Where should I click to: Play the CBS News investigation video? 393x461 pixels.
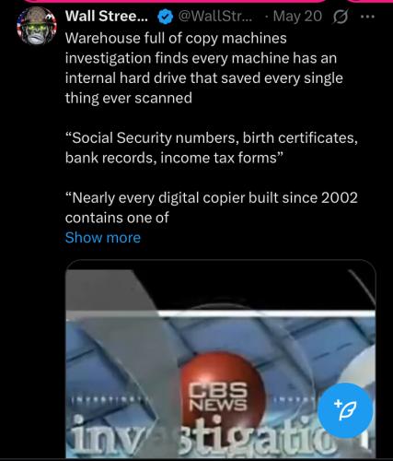click(x=221, y=359)
